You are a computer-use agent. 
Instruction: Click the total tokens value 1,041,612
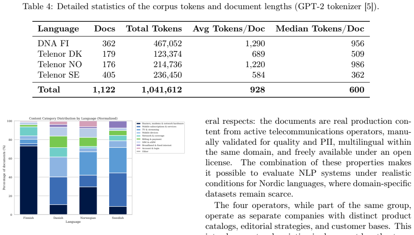click(x=162, y=90)
